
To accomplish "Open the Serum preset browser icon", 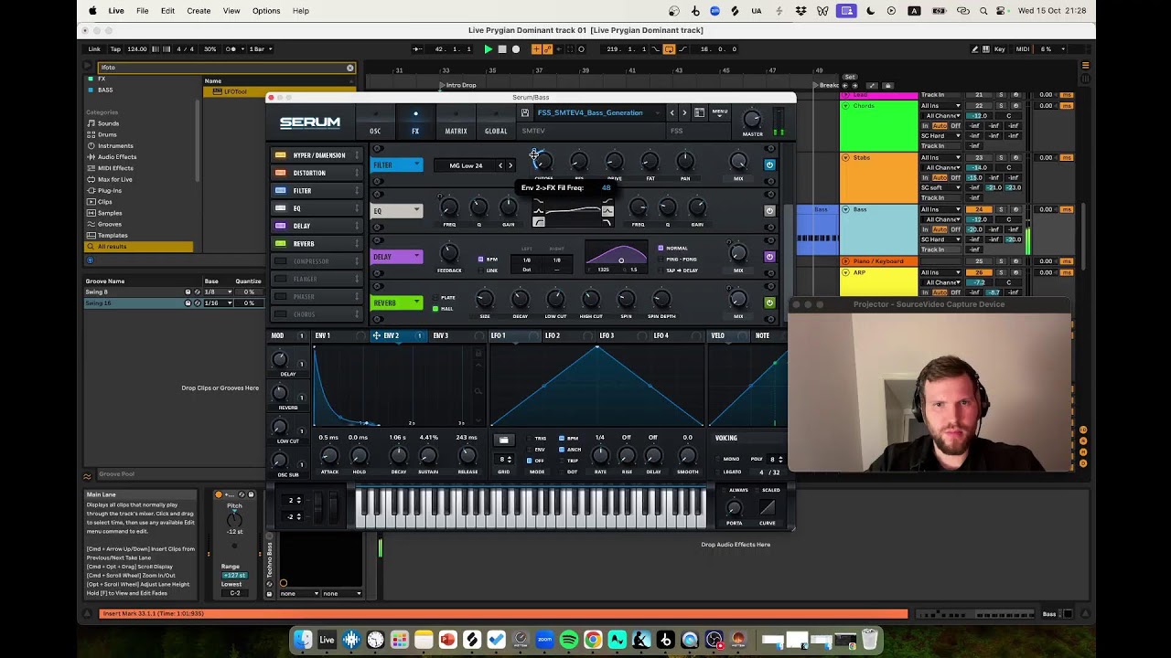I will (700, 112).
